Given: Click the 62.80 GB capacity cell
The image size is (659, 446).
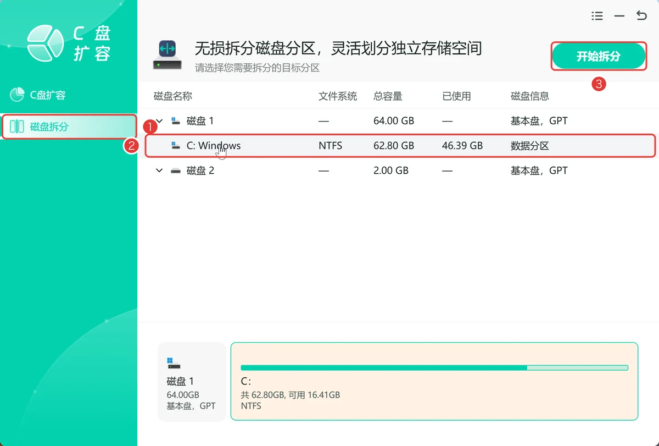Looking at the screenshot, I should pyautogui.click(x=394, y=146).
